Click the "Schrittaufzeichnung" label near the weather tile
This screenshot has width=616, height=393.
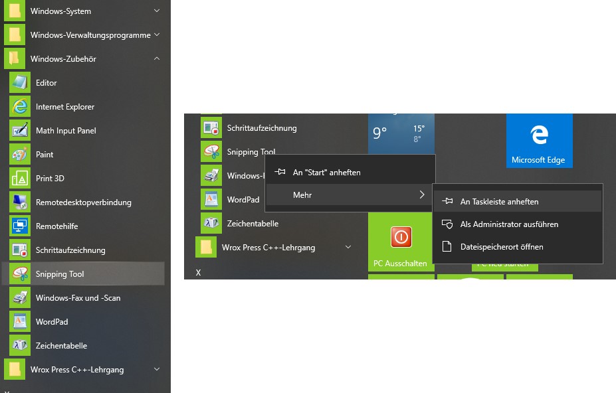[262, 128]
